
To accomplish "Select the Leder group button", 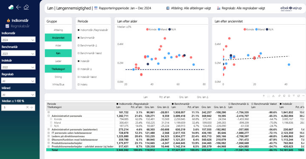I will pos(58,61).
